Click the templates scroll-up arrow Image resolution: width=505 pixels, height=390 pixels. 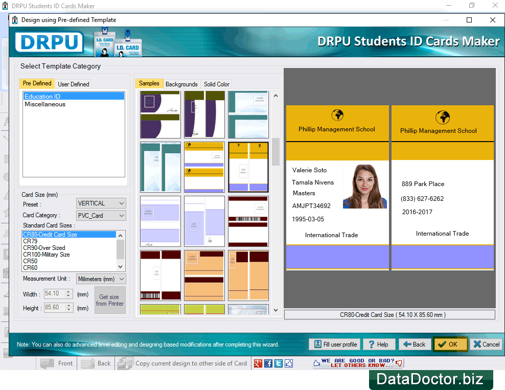coord(276,96)
